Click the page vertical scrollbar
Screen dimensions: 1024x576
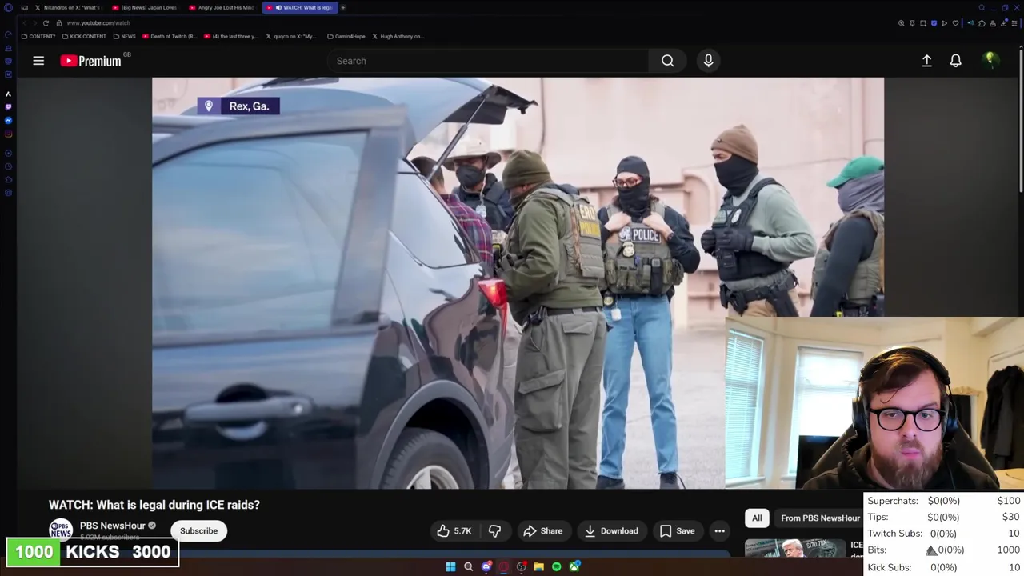(x=1021, y=120)
